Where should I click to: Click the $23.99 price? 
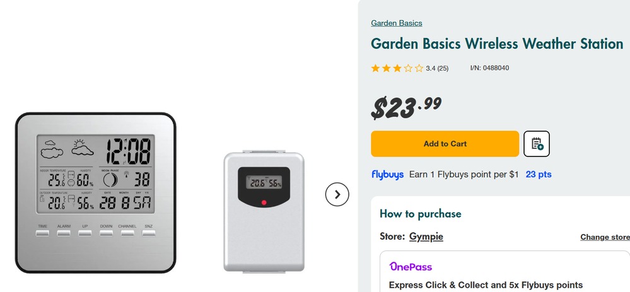point(406,108)
